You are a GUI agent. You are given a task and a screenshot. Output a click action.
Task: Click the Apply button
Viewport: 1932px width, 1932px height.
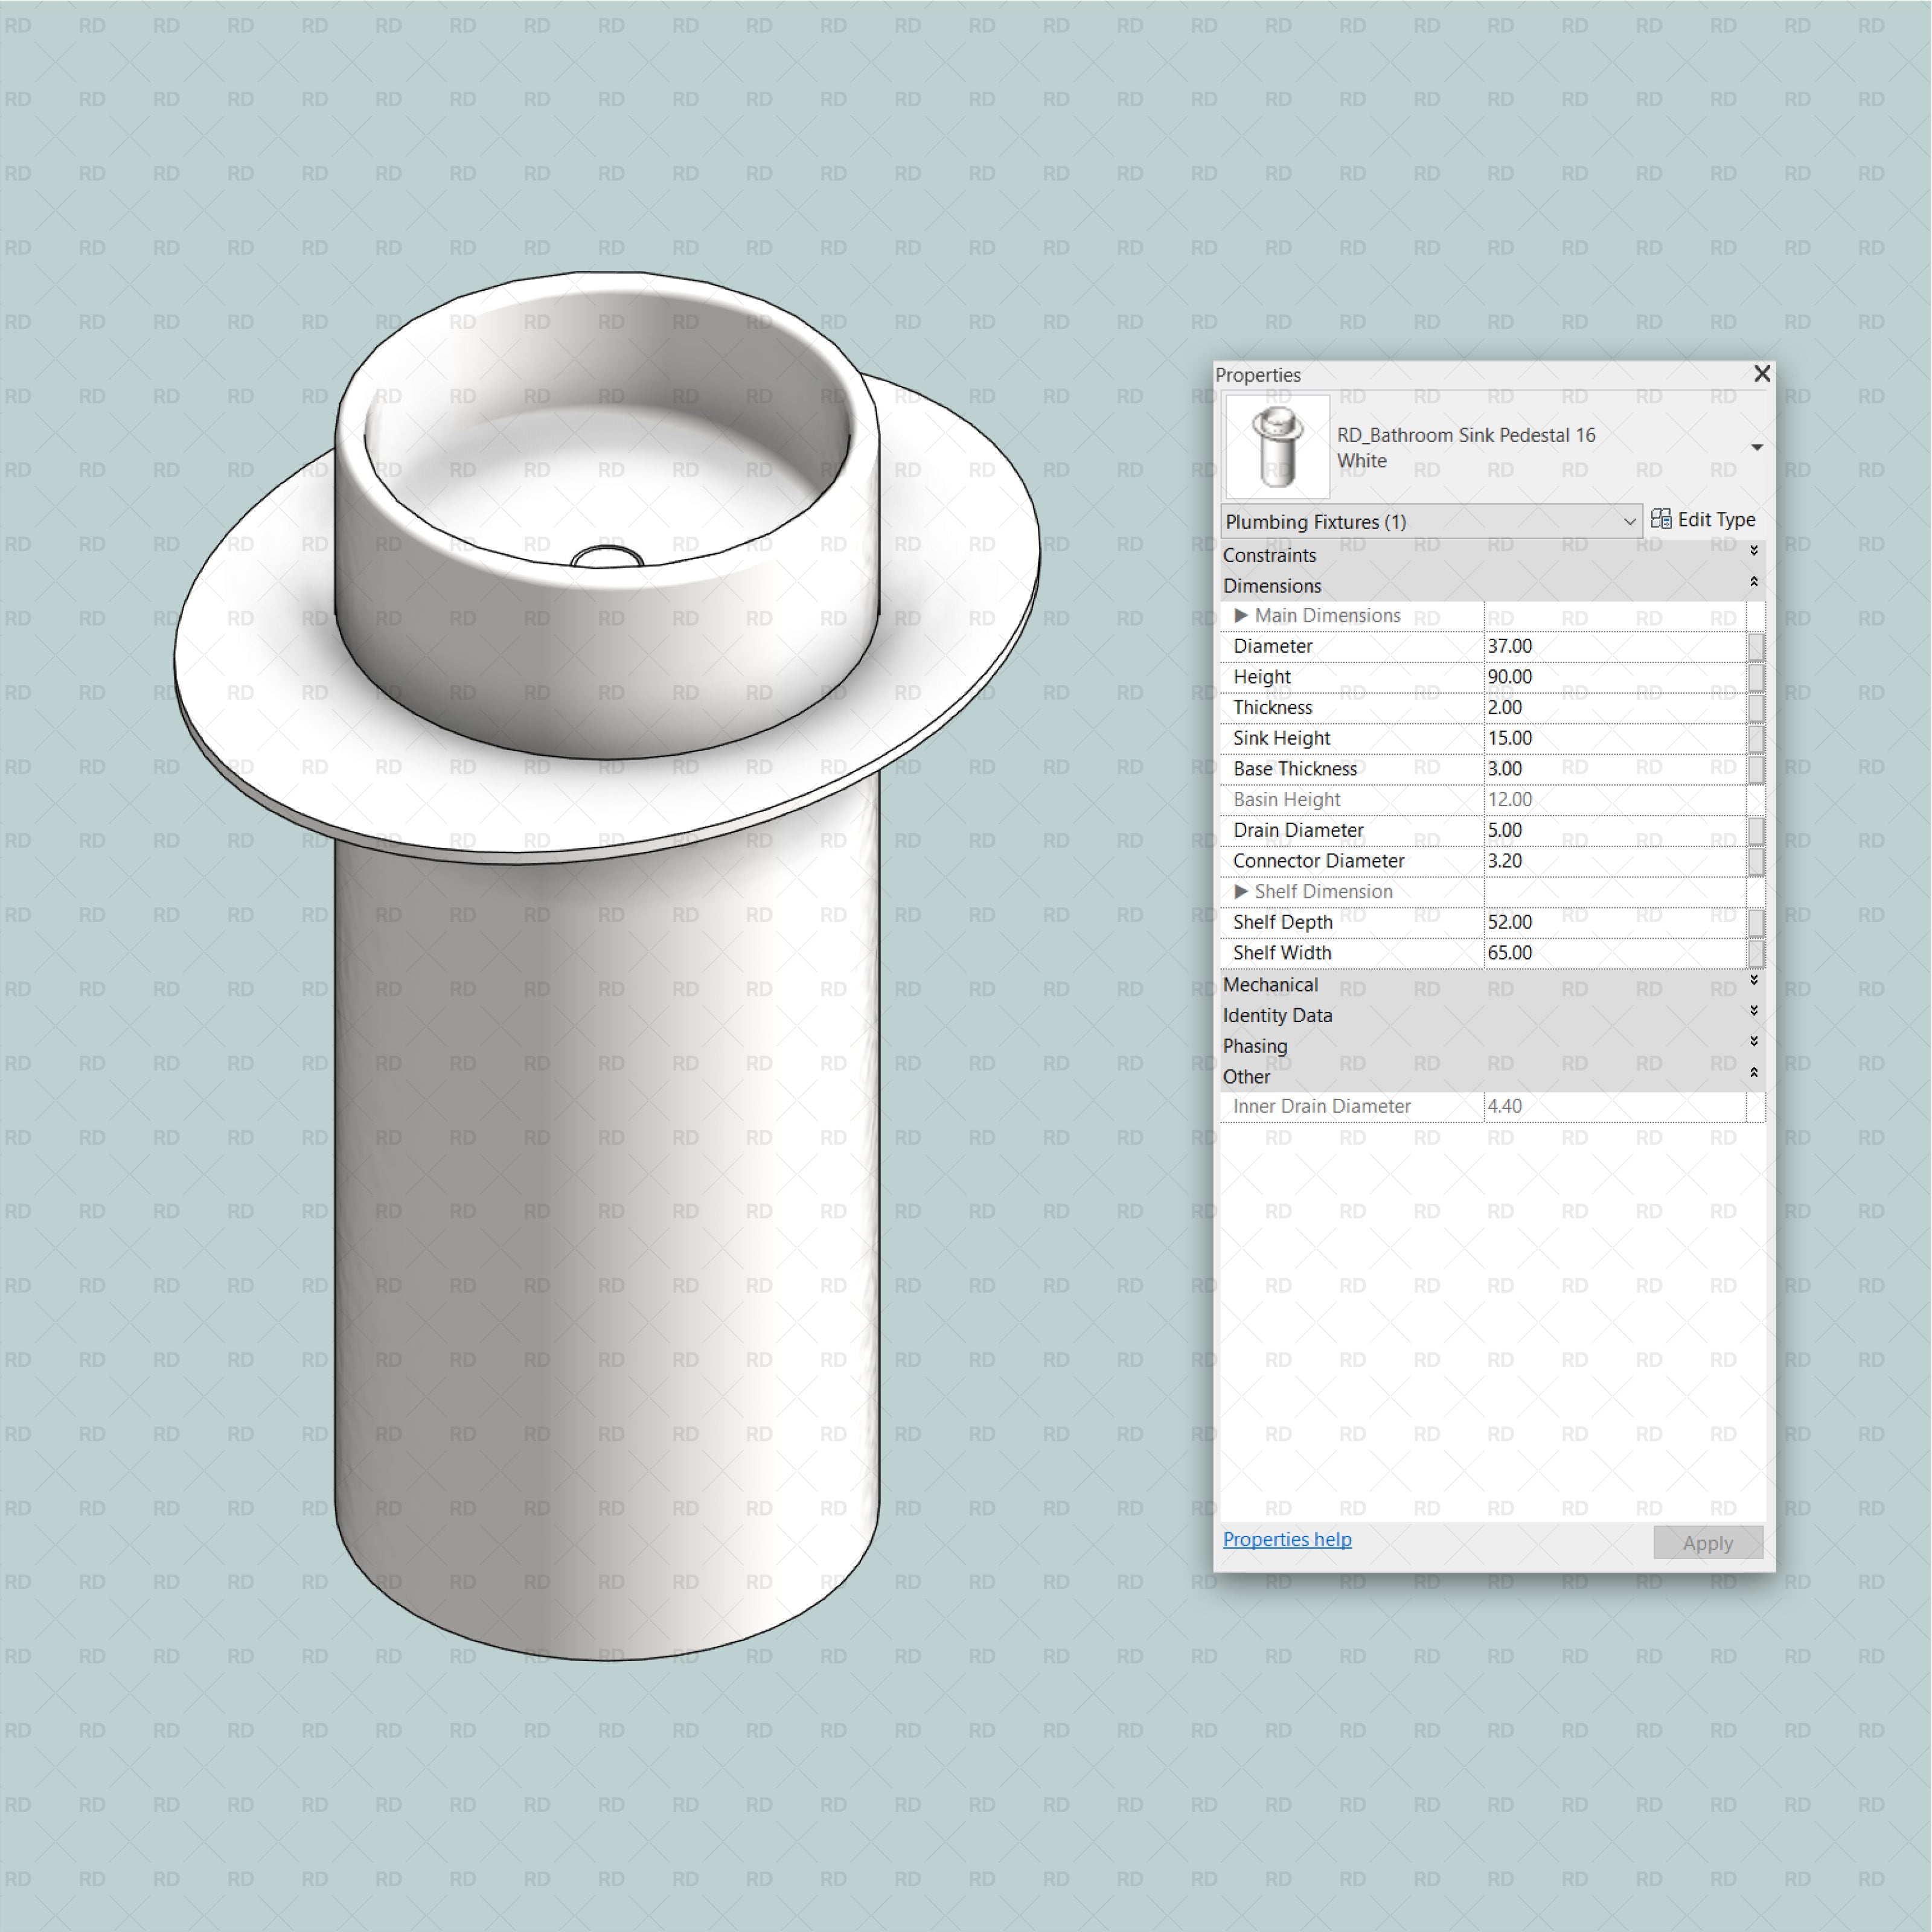1708,1542
